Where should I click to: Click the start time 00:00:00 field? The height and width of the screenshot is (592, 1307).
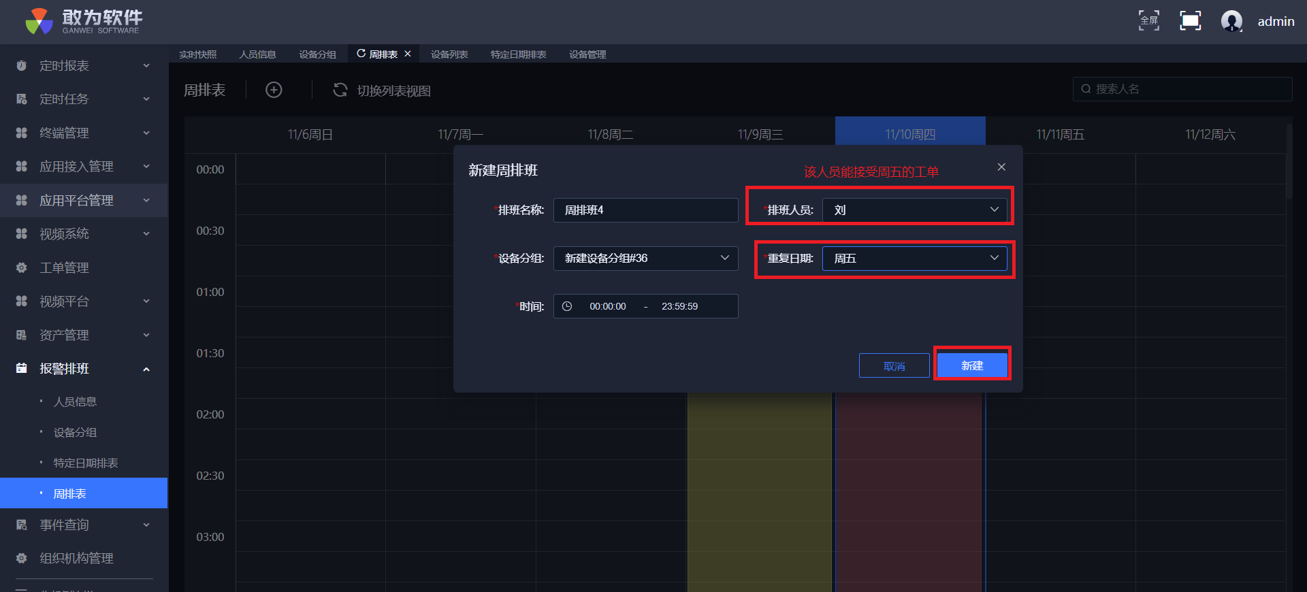(608, 306)
